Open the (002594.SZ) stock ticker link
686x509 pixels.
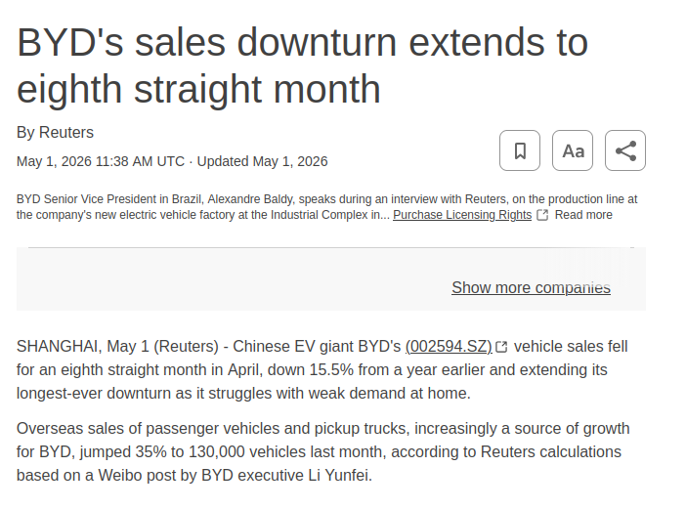[449, 346]
